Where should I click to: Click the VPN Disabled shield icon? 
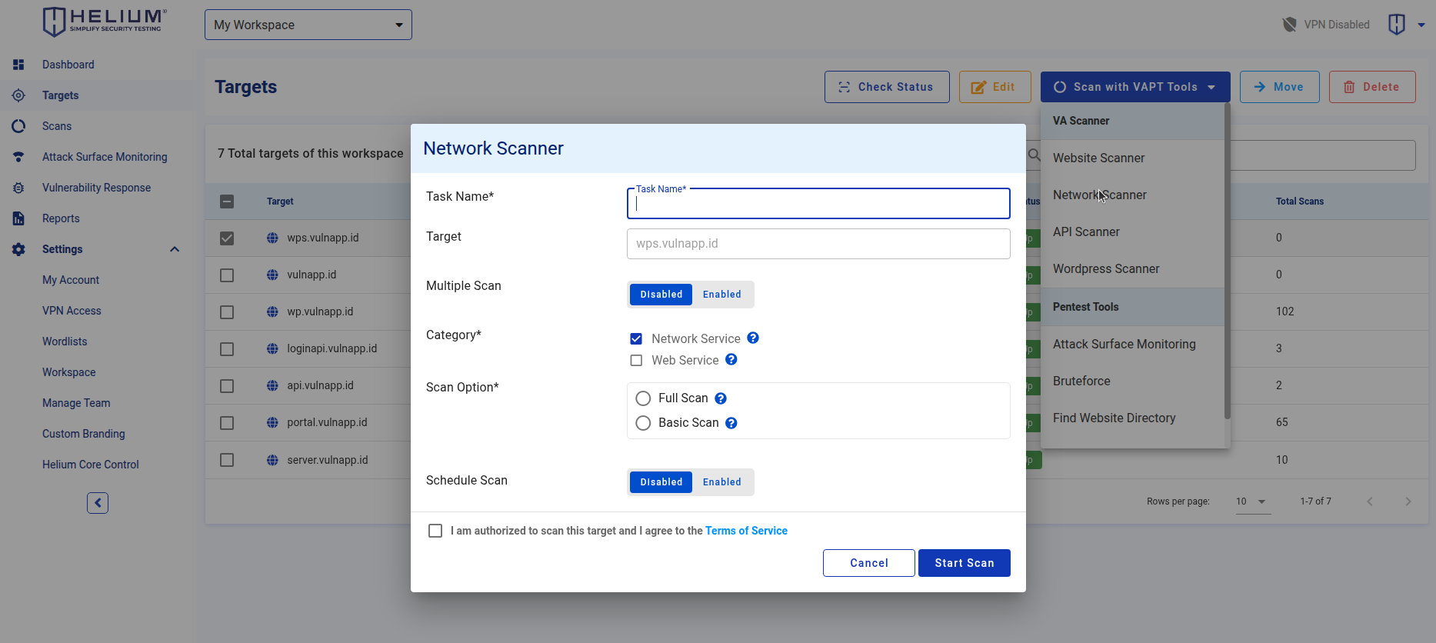(x=1290, y=25)
